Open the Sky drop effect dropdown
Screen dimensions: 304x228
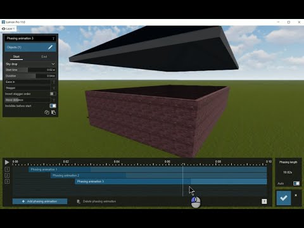pos(30,64)
